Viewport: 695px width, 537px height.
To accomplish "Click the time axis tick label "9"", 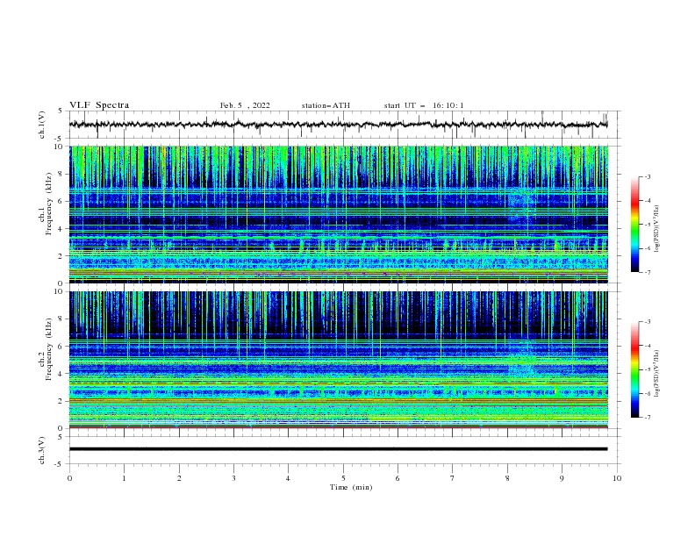I will (x=562, y=478).
